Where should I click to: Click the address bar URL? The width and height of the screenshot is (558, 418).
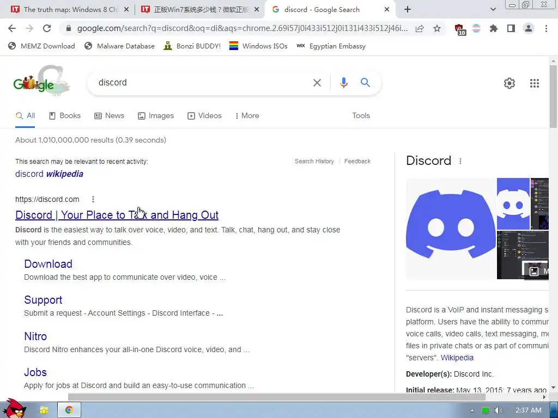242,28
